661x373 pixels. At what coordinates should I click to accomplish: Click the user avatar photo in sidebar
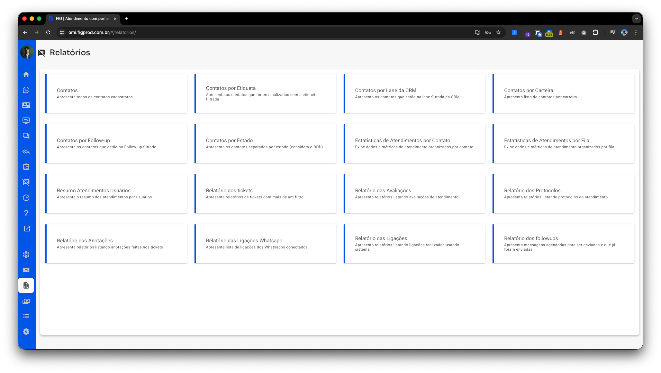click(x=27, y=52)
